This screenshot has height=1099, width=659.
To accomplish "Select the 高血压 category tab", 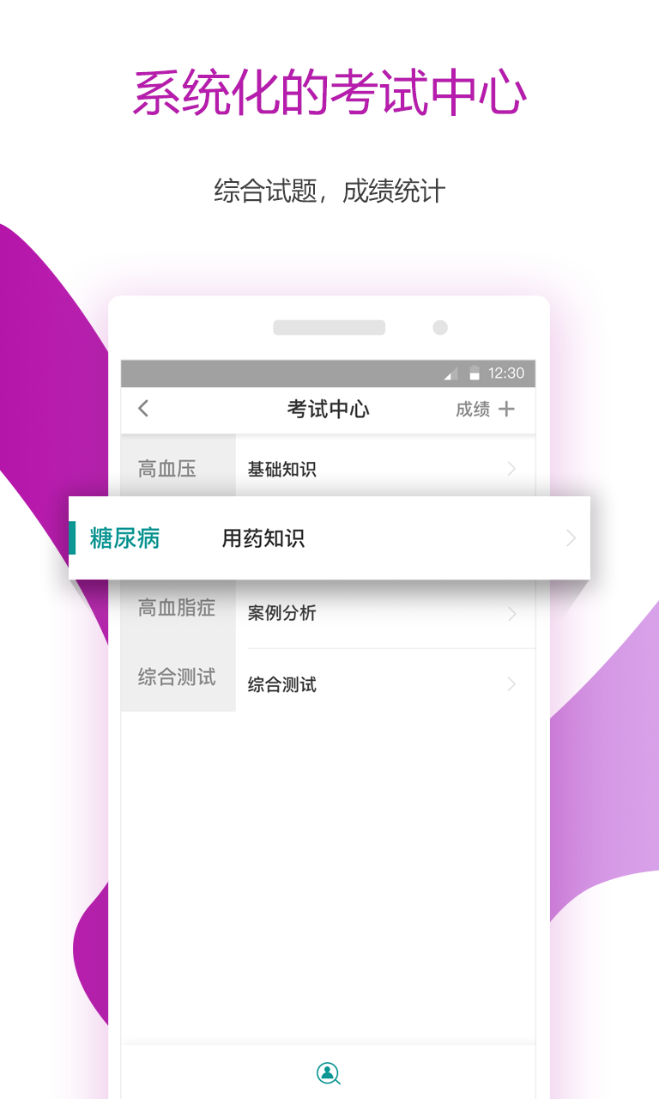I will (167, 469).
